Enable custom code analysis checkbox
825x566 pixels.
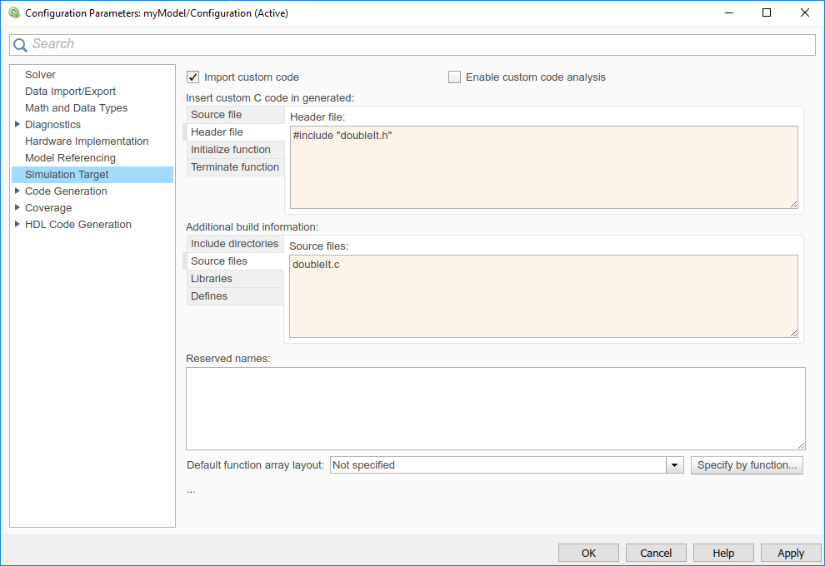[x=454, y=77]
